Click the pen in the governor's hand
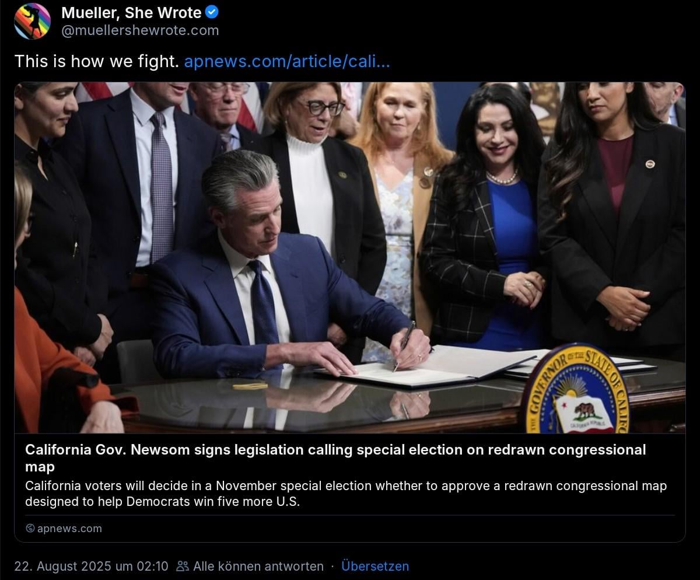This screenshot has height=580, width=700. click(x=404, y=345)
